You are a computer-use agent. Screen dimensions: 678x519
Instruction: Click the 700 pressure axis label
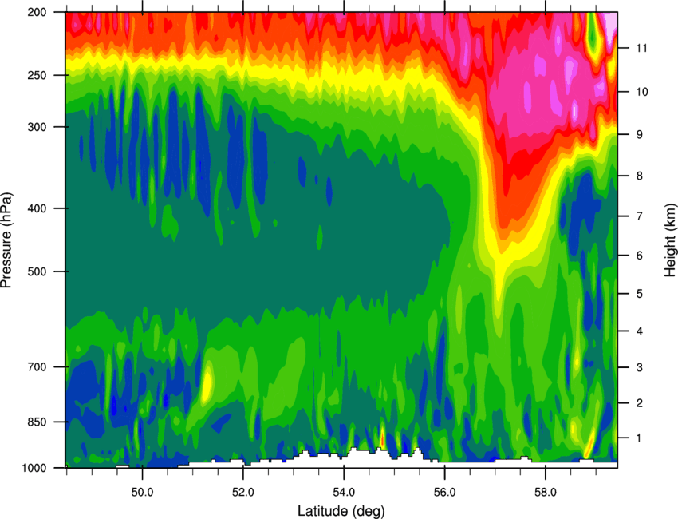(x=37, y=366)
